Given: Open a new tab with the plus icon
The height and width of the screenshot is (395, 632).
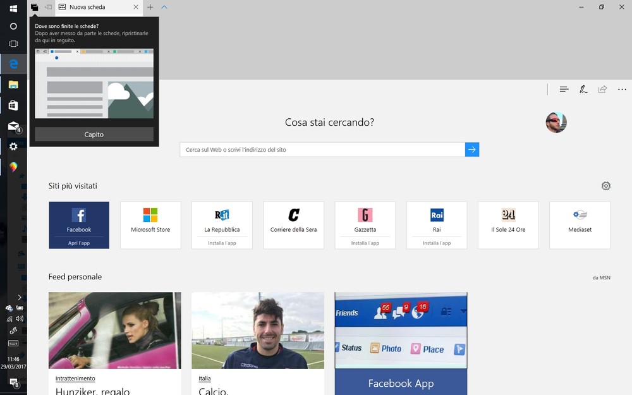Looking at the screenshot, I should [150, 7].
